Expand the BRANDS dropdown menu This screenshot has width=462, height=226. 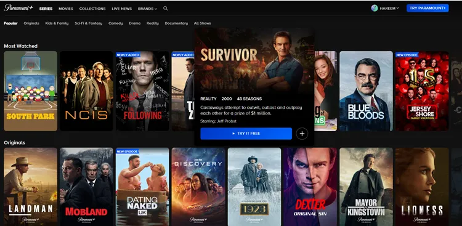tap(147, 9)
